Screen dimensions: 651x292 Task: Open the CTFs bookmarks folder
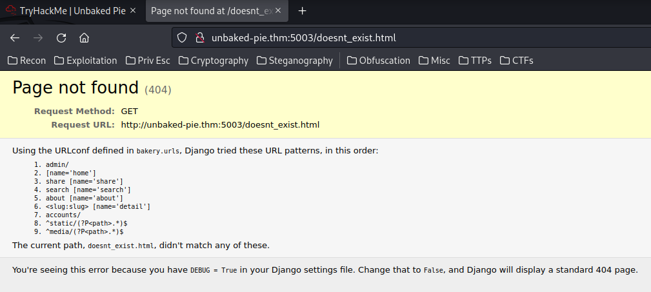coord(517,61)
